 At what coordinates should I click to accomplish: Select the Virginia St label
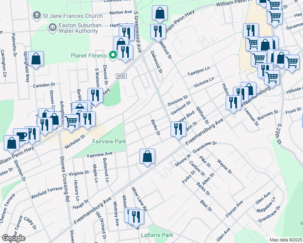coord(79,173)
